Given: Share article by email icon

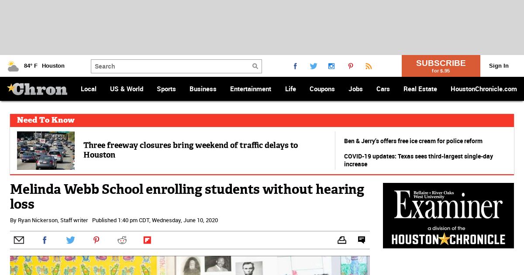Looking at the screenshot, I should 19,240.
